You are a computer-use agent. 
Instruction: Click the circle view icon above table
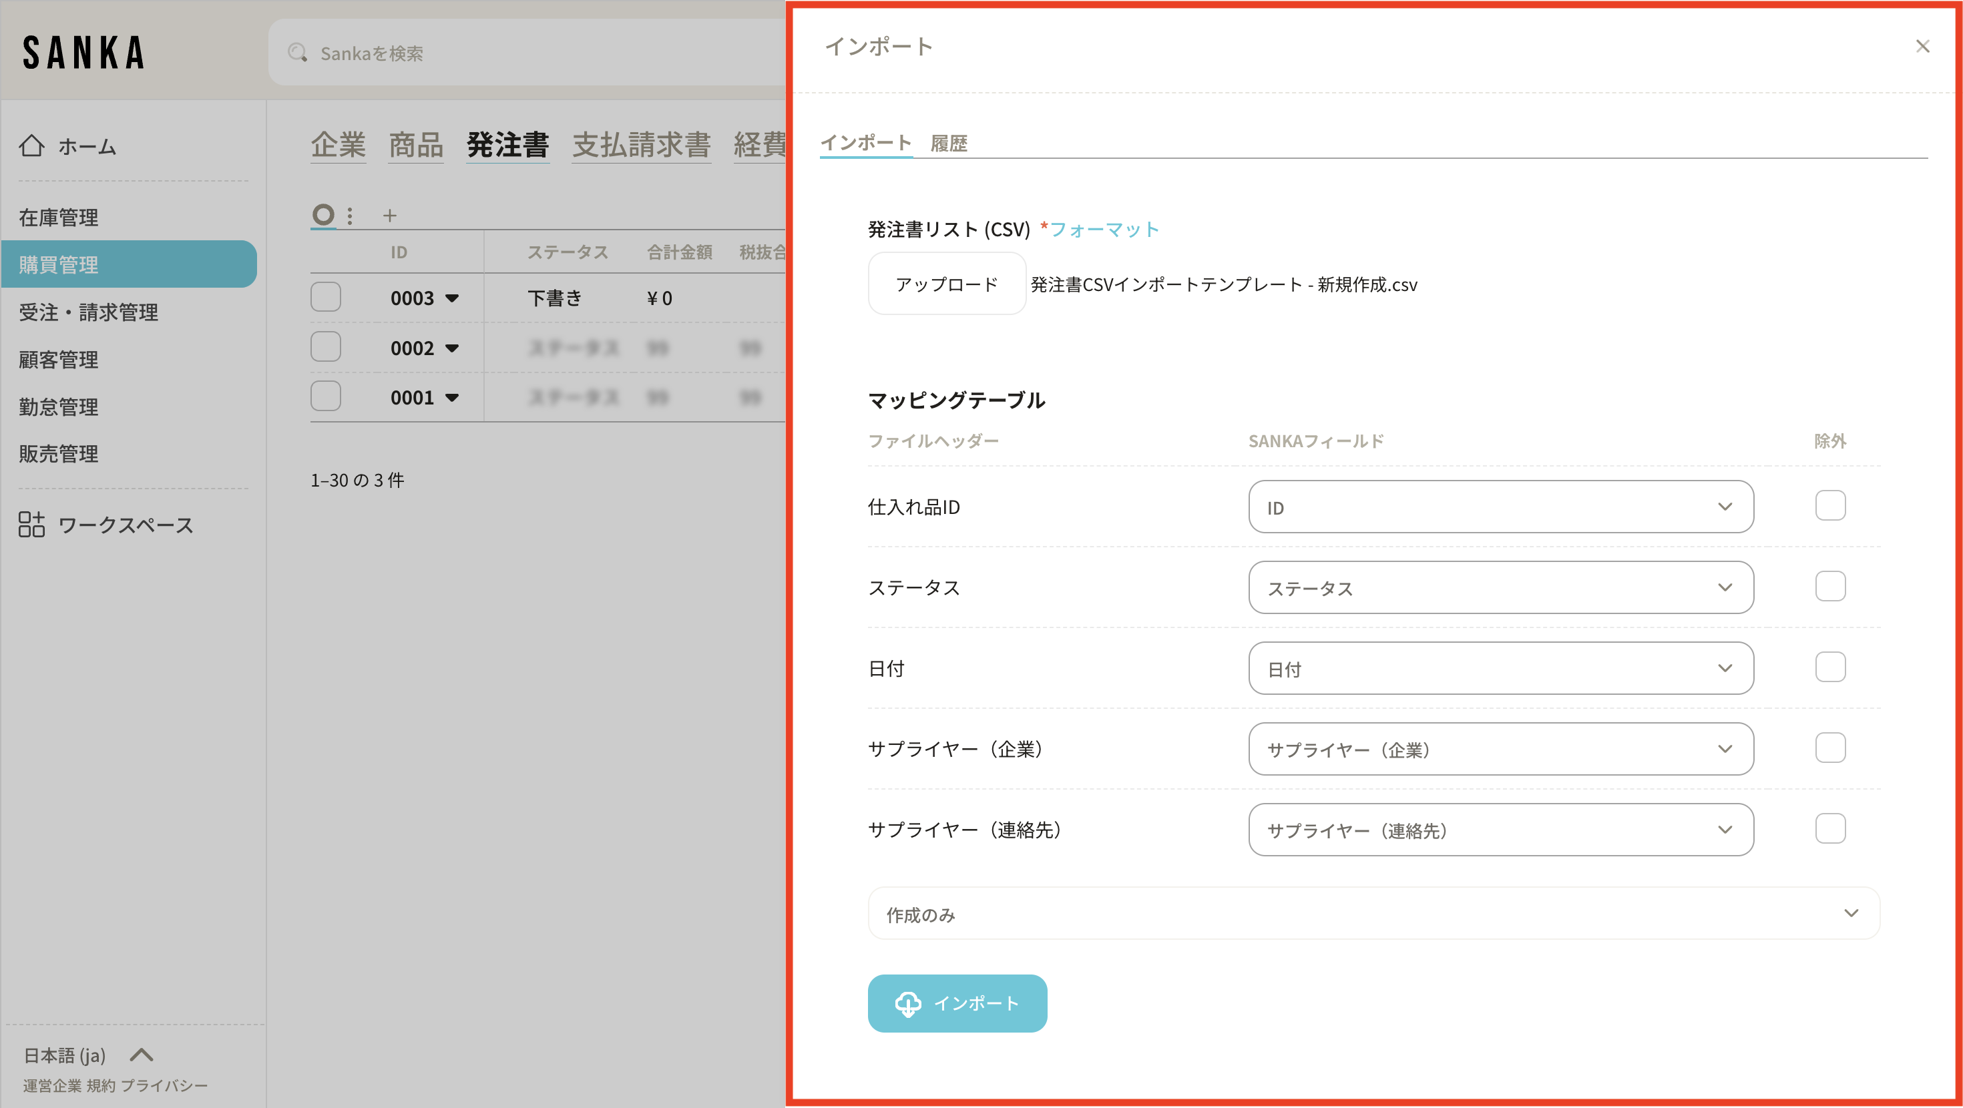point(323,215)
